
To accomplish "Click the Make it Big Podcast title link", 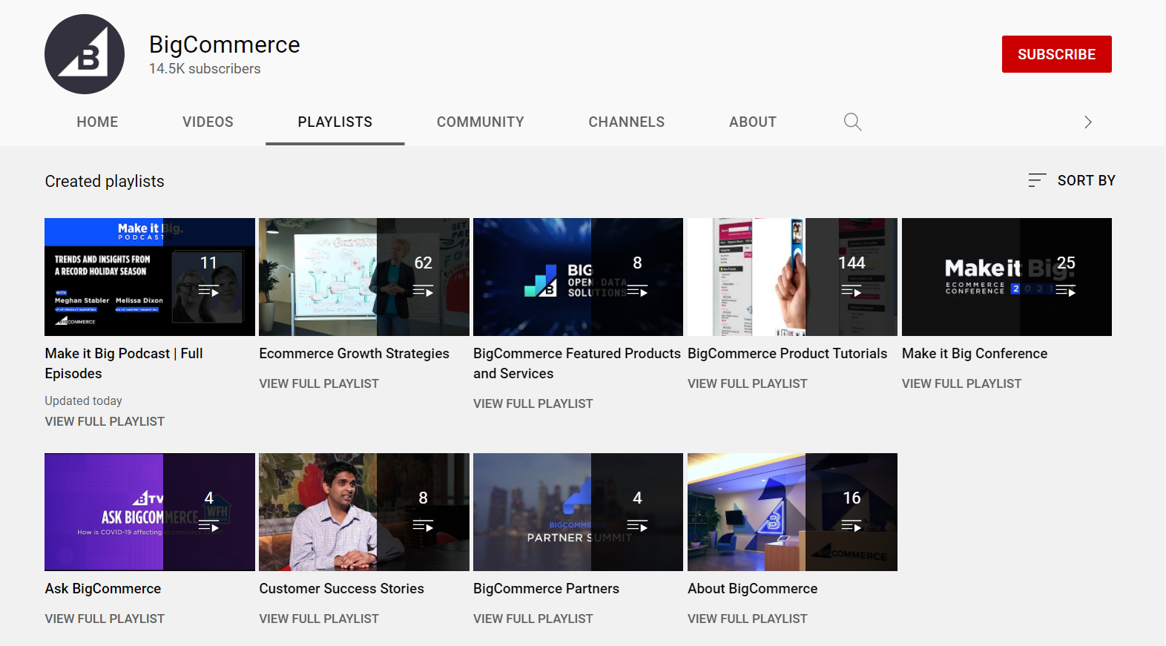I will tap(124, 363).
